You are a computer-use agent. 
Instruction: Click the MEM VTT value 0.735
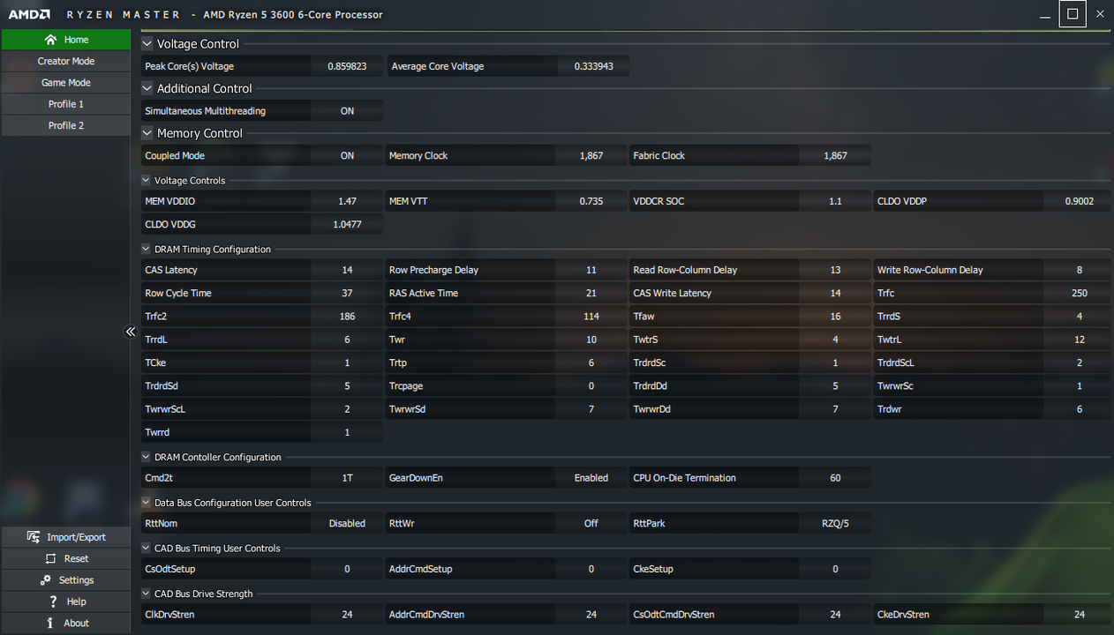point(591,201)
